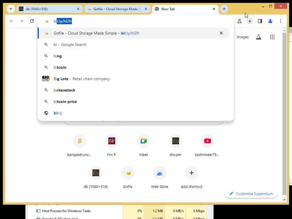This screenshot has height=219, width=292.
Task: Click the address bar containing bit.ly/hl2fr
Action: [x=135, y=21]
